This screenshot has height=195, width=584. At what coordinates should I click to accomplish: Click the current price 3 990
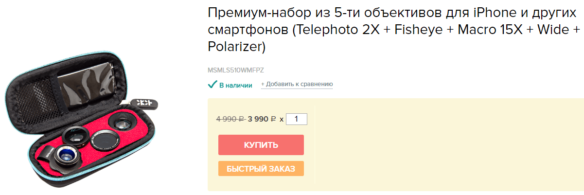[258, 119]
